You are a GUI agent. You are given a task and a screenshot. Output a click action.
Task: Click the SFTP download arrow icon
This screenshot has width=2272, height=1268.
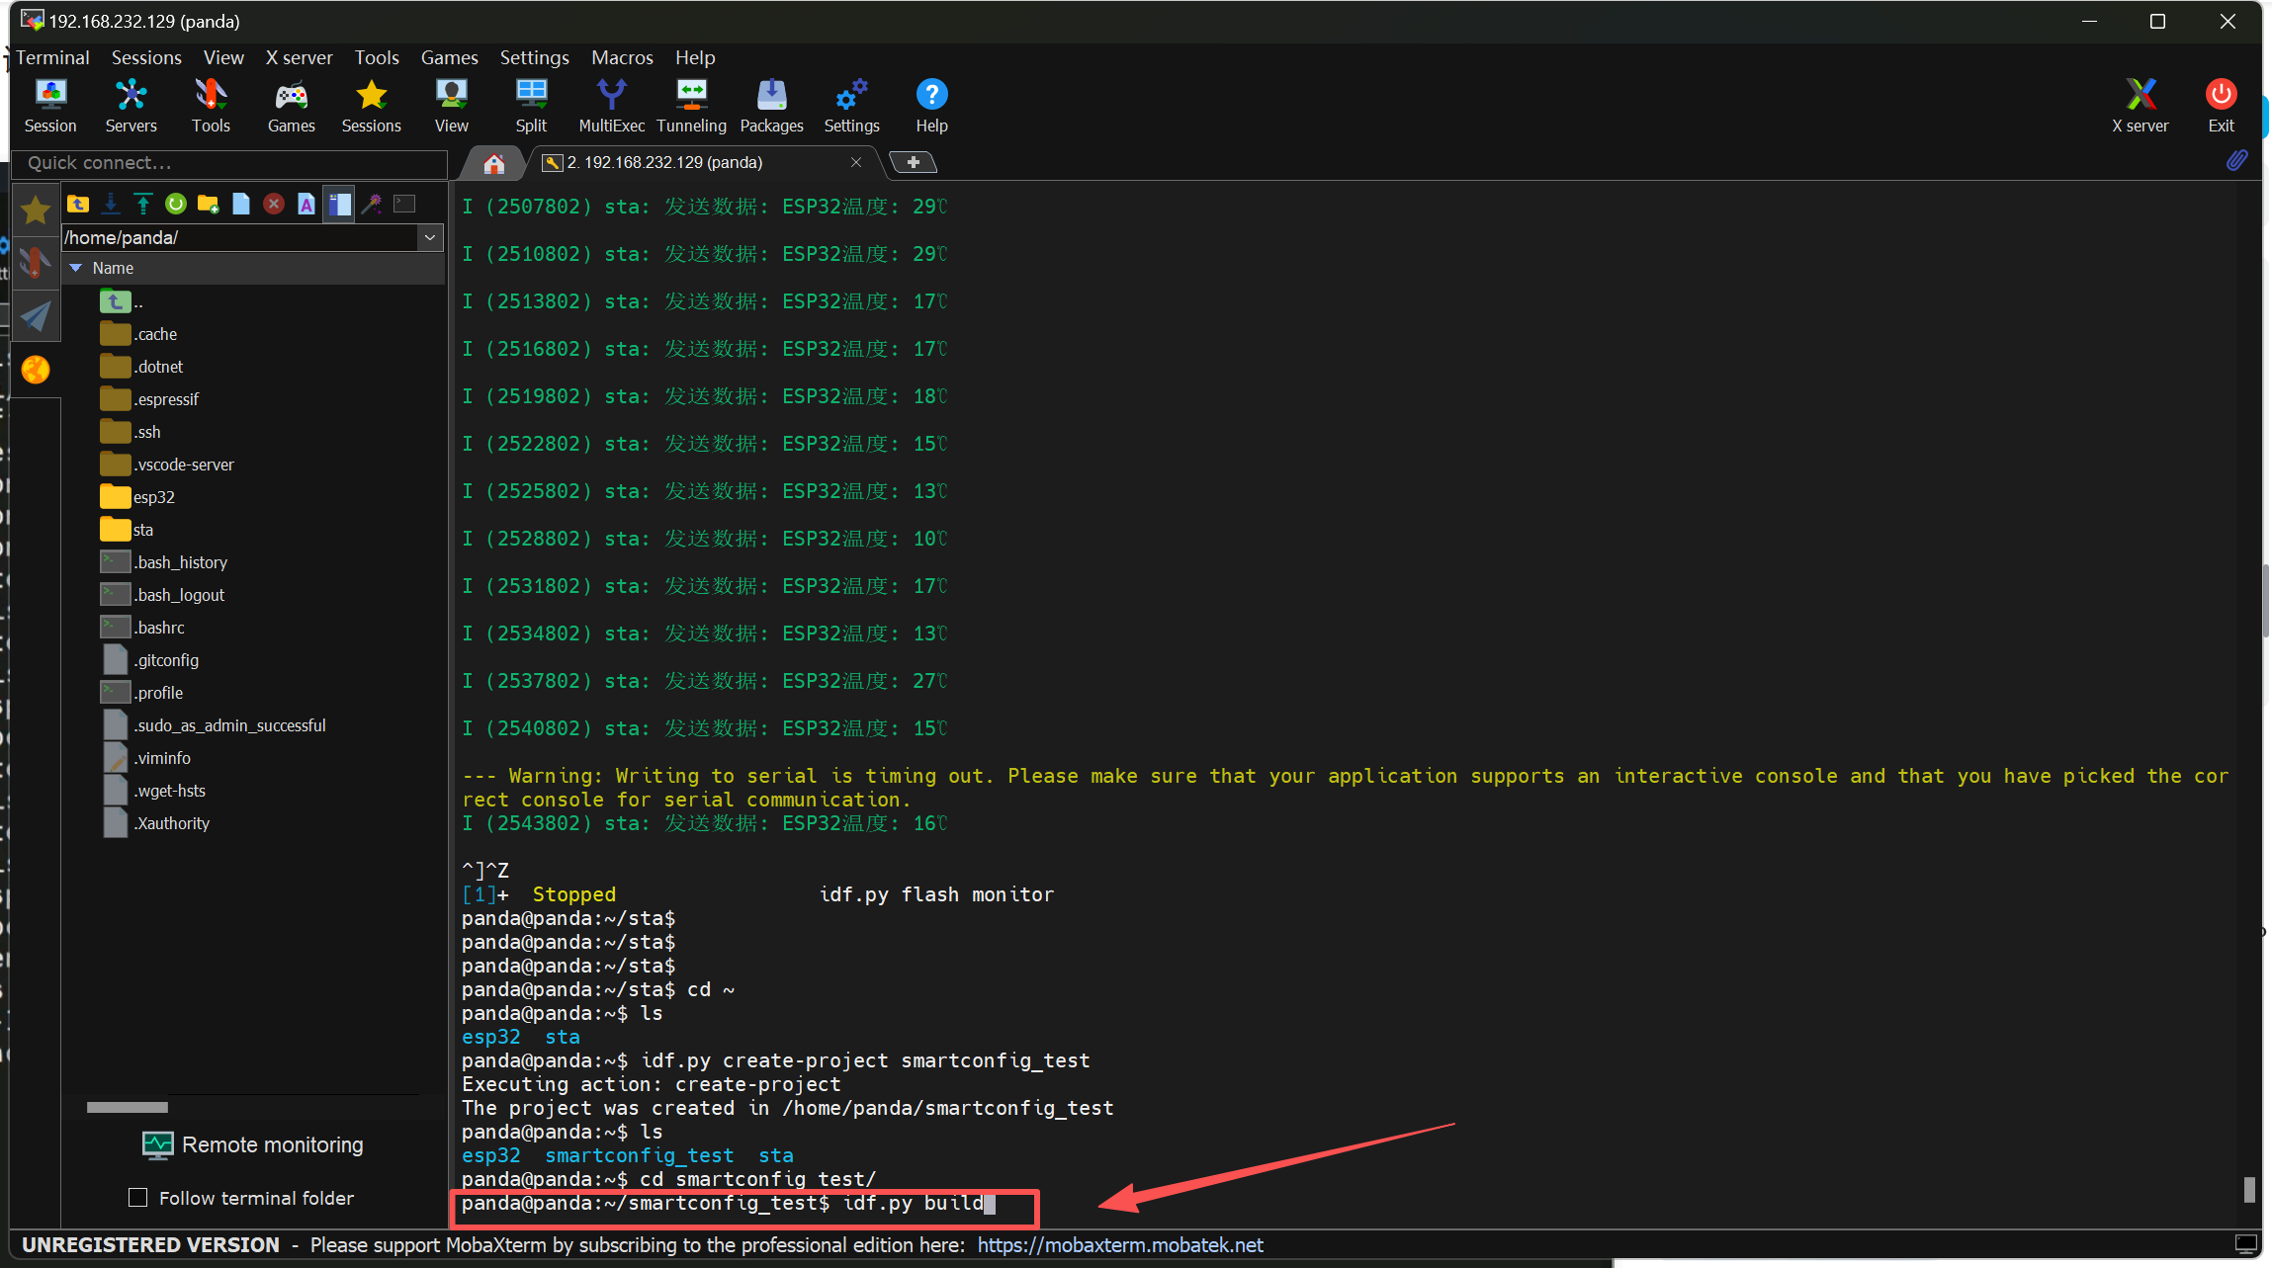click(111, 204)
